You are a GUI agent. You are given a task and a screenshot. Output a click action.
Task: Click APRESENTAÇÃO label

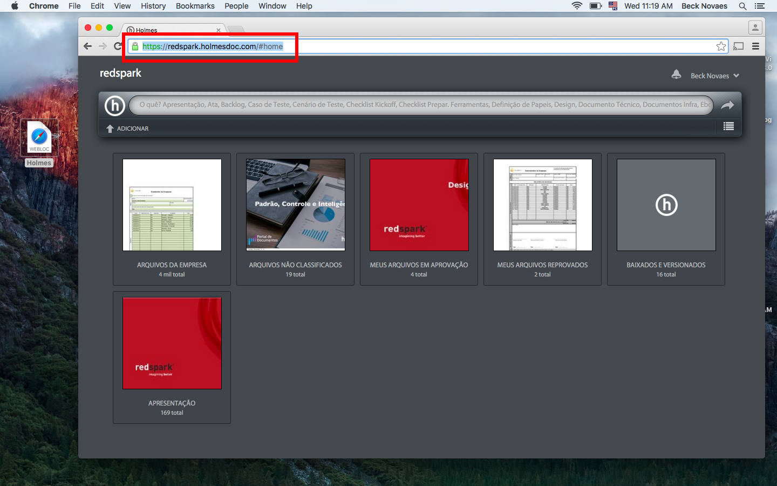[172, 403]
